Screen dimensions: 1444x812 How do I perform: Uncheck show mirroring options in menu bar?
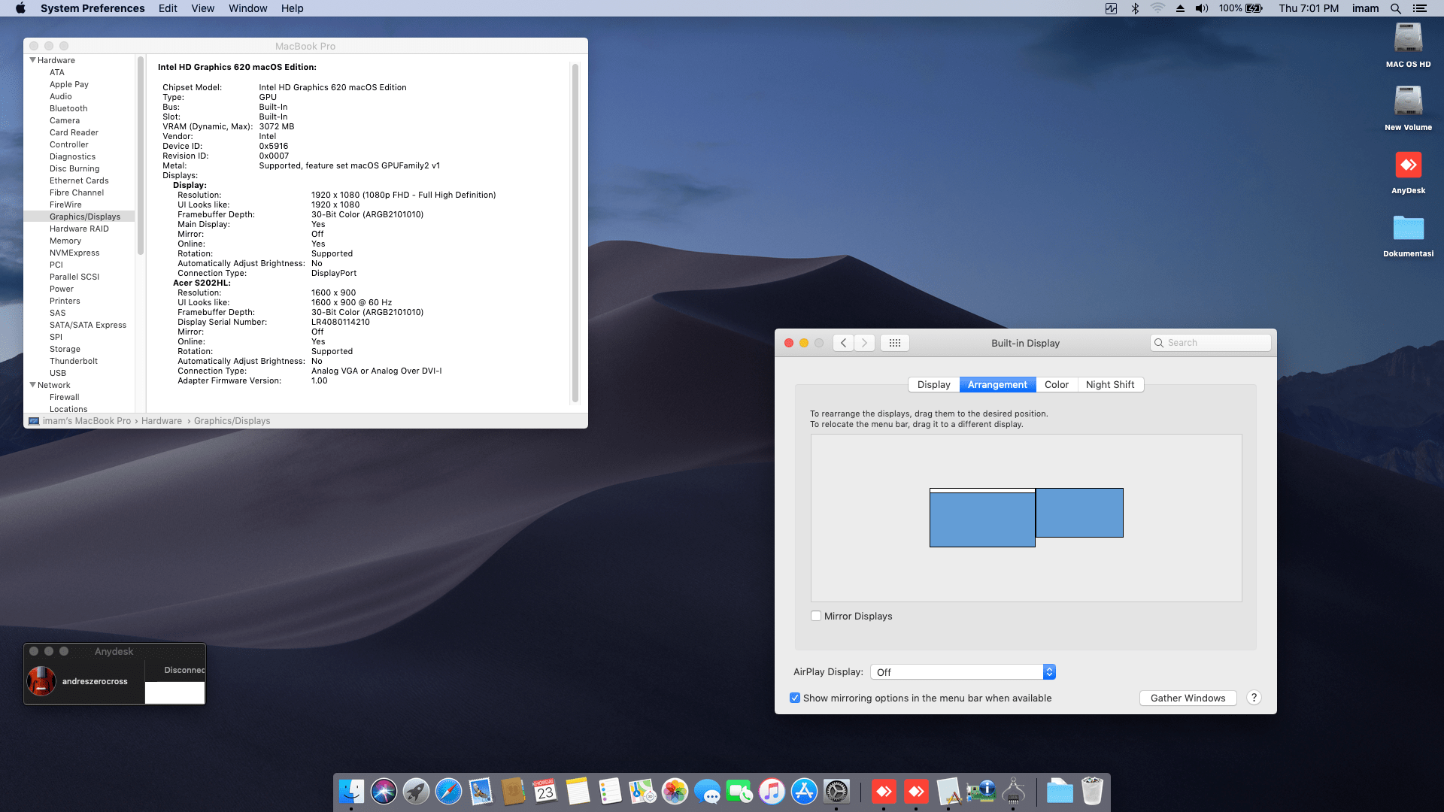[x=795, y=698]
